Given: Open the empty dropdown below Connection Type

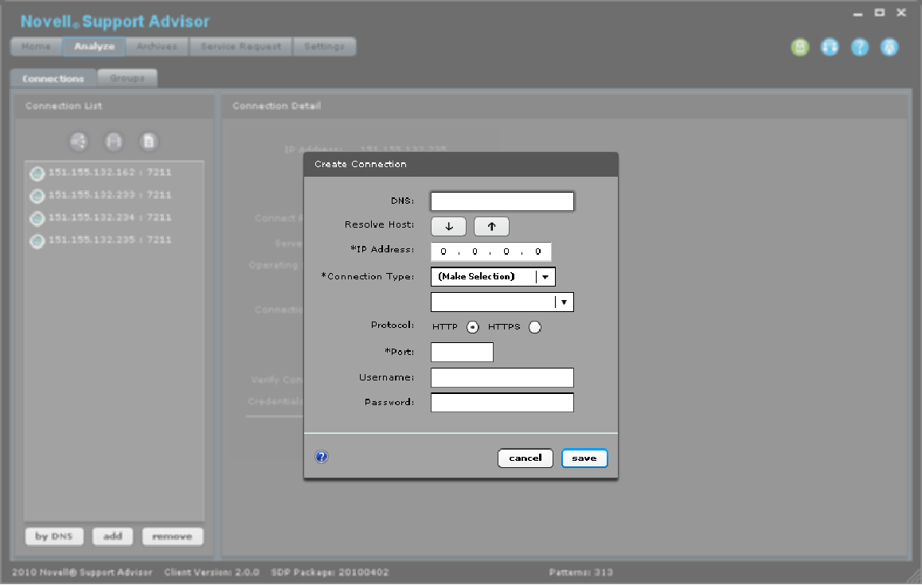Looking at the screenshot, I should click(502, 302).
